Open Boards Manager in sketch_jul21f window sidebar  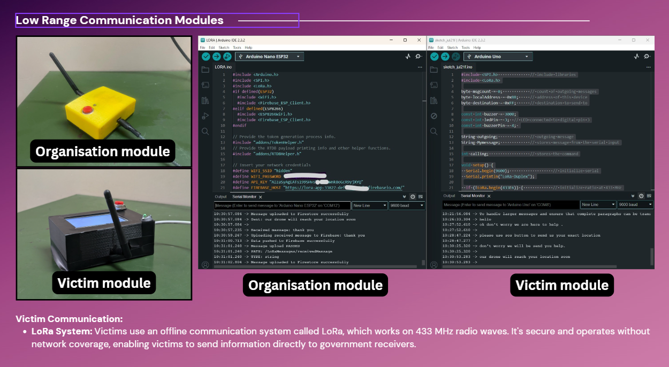(434, 85)
